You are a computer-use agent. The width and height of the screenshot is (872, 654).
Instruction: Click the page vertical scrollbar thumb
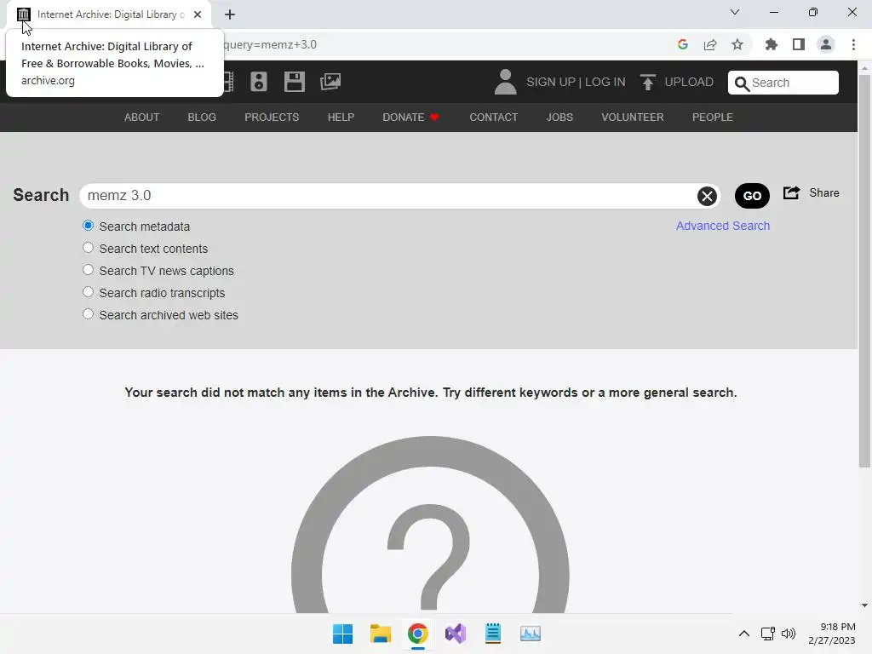coord(864,270)
